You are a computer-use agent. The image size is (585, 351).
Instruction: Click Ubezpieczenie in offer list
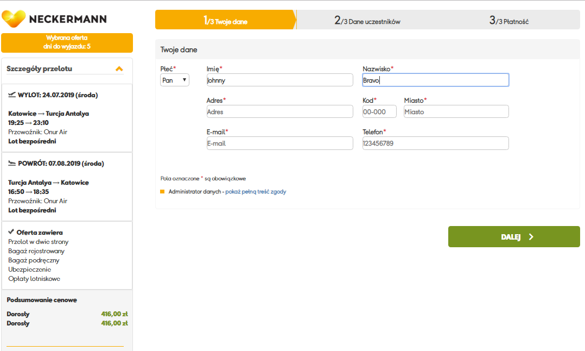(x=29, y=269)
